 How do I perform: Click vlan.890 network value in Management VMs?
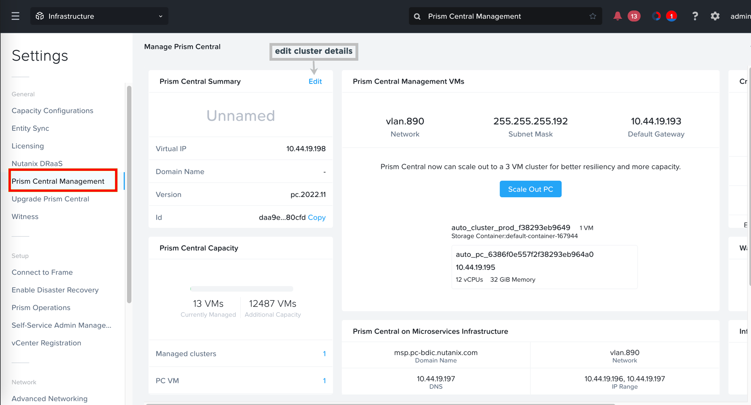pos(405,121)
